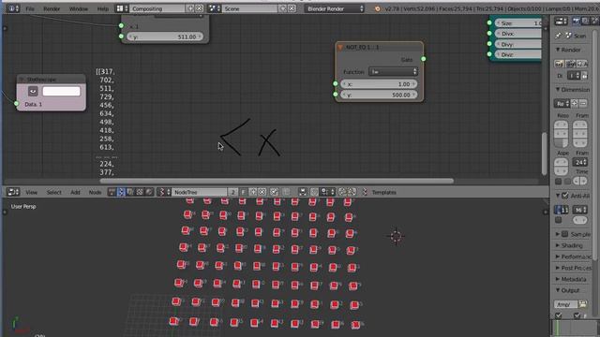Viewport: 600px width, 337px height.
Task: Open the File menu
Action: pyautogui.click(x=30, y=8)
